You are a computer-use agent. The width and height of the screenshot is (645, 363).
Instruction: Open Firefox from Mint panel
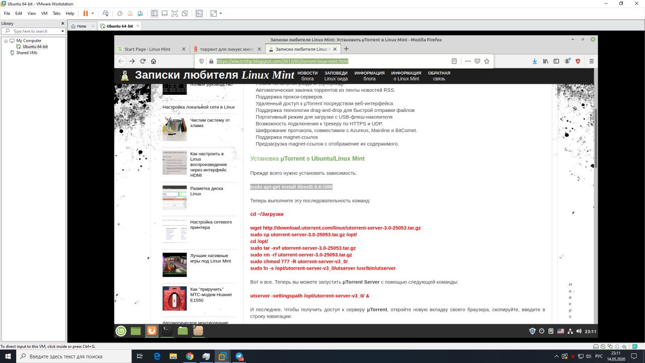point(152,331)
